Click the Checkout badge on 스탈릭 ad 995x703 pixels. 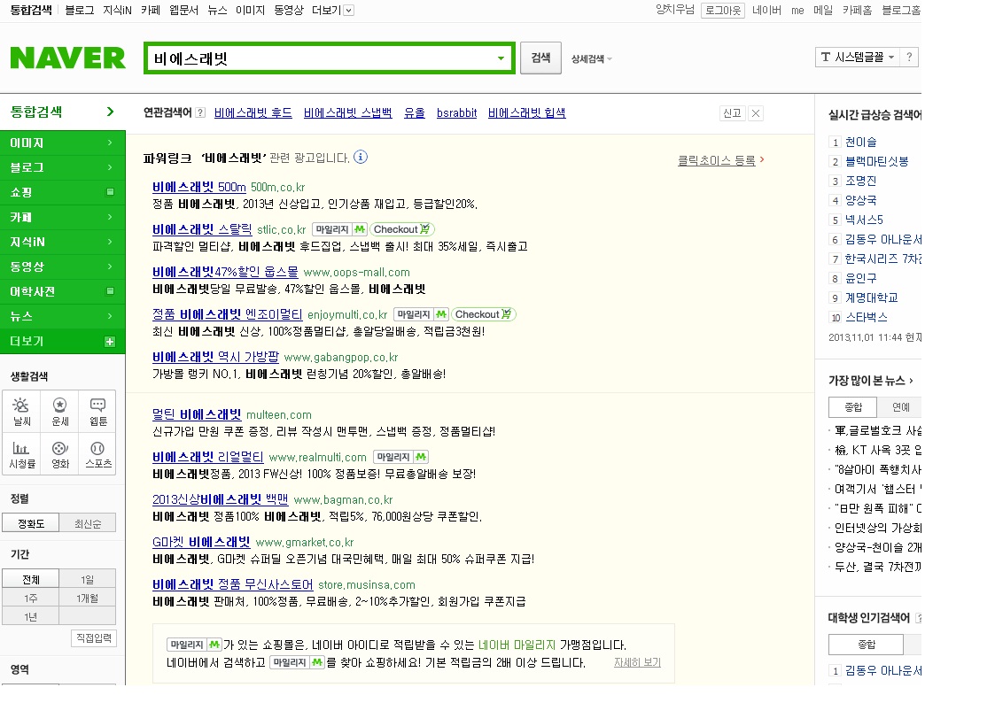[x=401, y=229]
